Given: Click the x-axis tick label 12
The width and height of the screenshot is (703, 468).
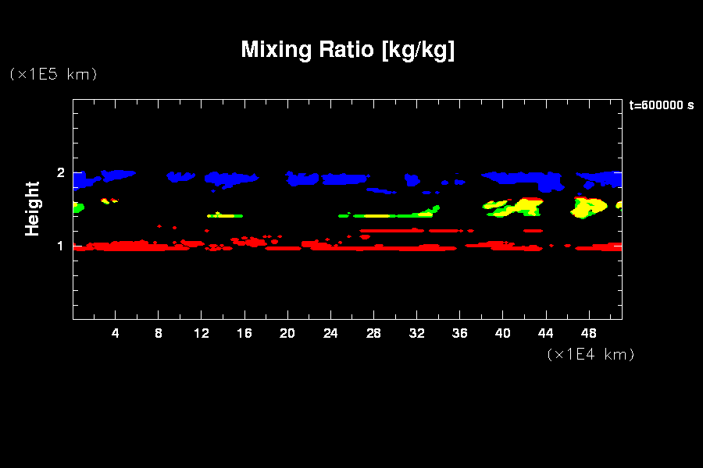Looking at the screenshot, I should [x=202, y=333].
